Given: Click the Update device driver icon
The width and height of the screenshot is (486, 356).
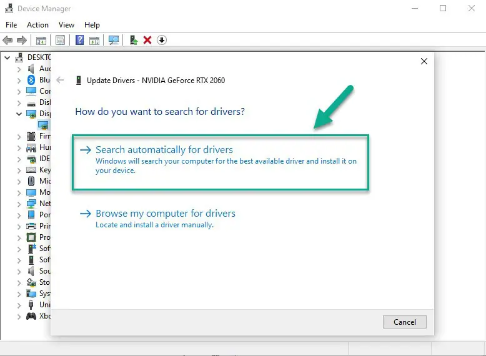Looking at the screenshot, I should [134, 40].
